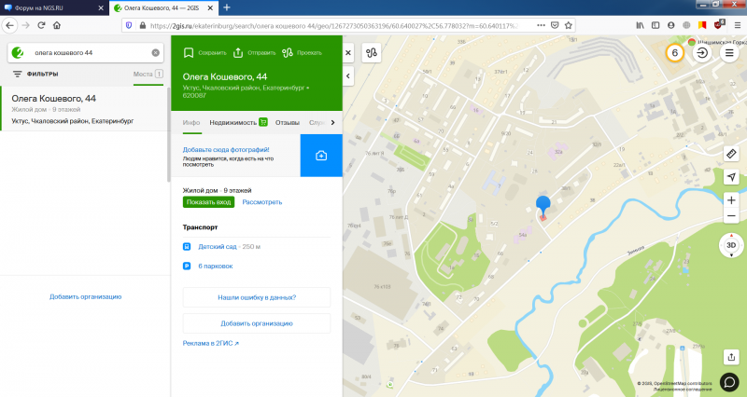Image resolution: width=747 pixels, height=397 pixels.
Task: Click the search field with олега кошевого 44
Action: pyautogui.click(x=89, y=53)
